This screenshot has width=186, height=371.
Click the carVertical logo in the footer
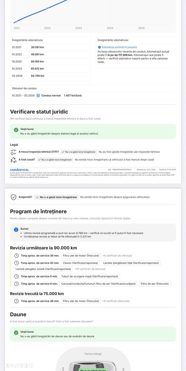19,170
